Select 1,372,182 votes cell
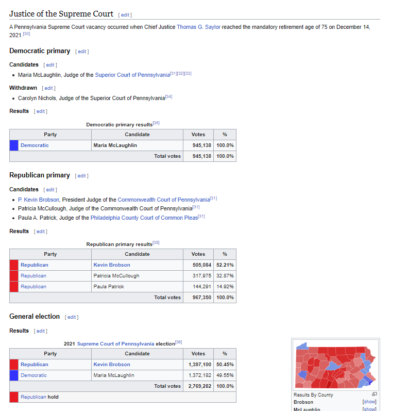Viewport: 407px width, 411px height. [x=198, y=375]
